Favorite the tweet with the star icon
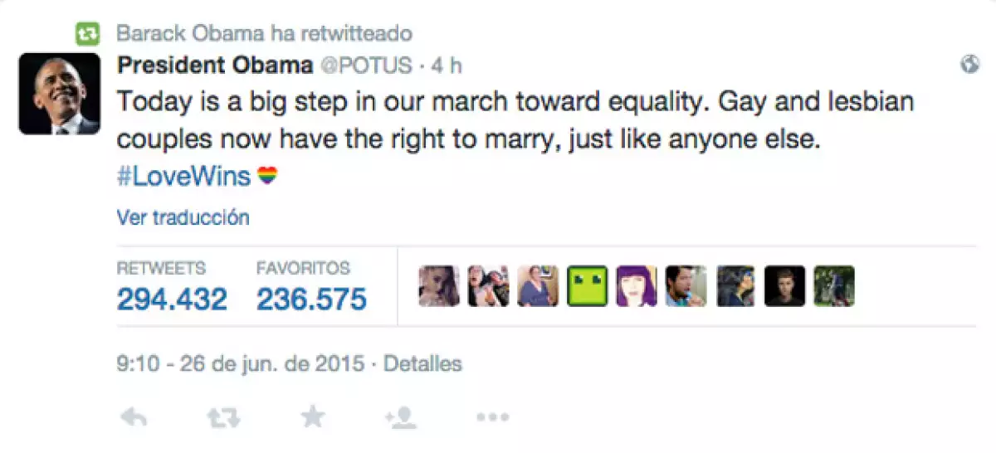The height and width of the screenshot is (453, 996). coord(312,417)
